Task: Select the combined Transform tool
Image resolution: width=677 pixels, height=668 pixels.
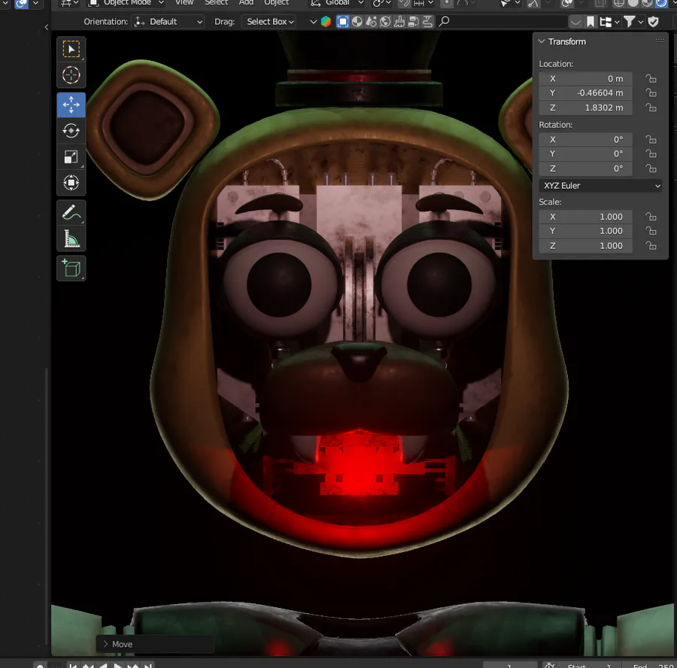Action: click(71, 183)
